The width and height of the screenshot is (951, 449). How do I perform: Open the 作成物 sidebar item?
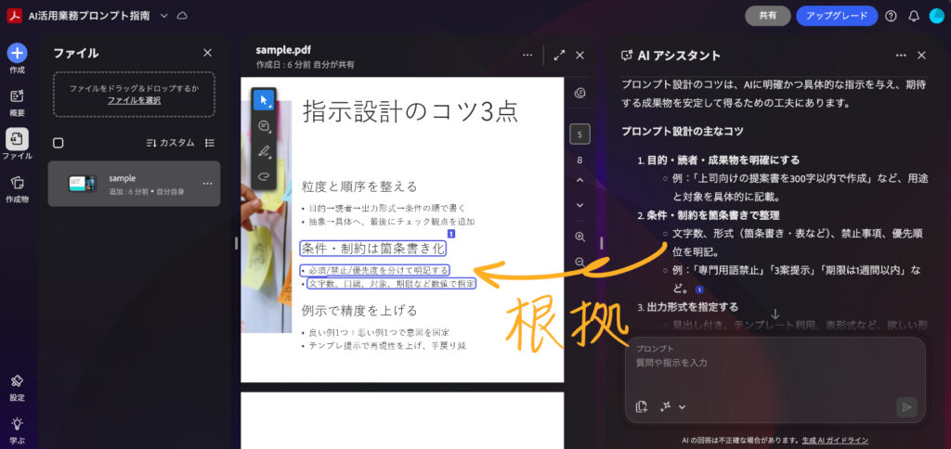tap(17, 188)
